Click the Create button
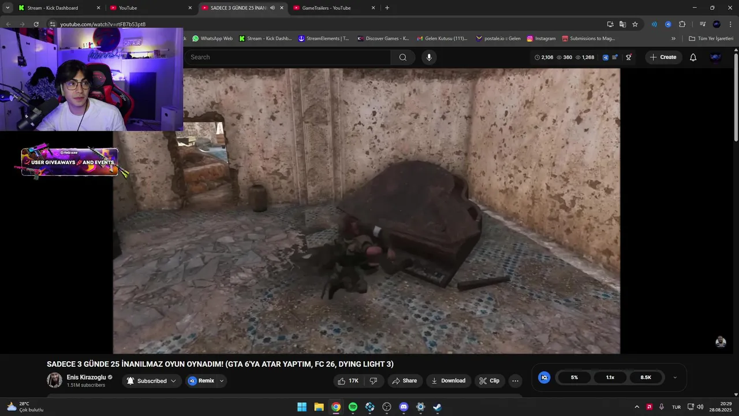This screenshot has height=416, width=739. coord(663,57)
